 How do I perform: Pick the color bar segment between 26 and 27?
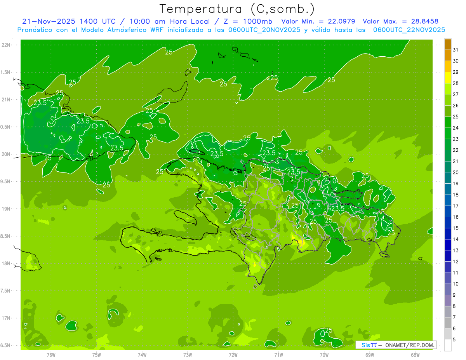click(x=448, y=100)
